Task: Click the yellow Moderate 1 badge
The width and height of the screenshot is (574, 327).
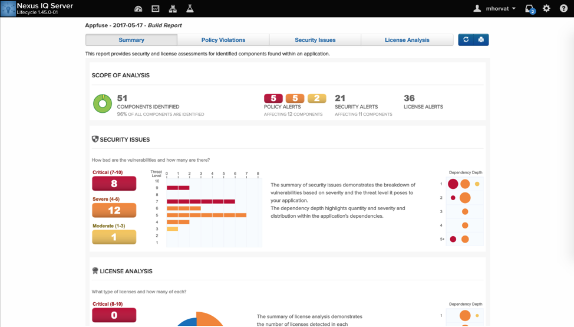Action: pos(114,237)
